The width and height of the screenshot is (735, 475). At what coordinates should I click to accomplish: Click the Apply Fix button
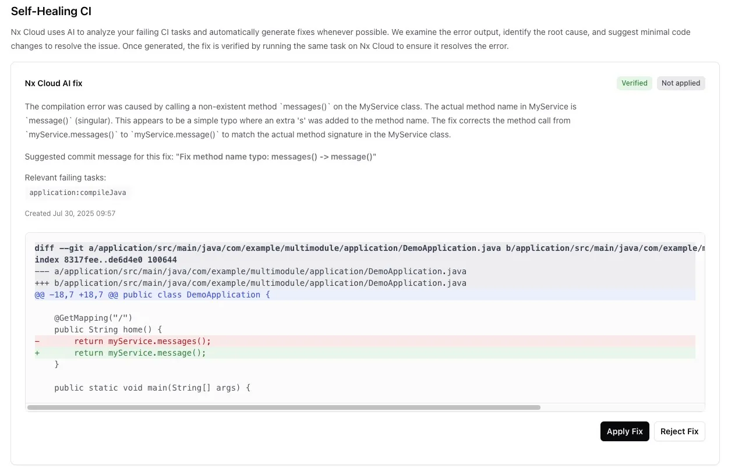pyautogui.click(x=624, y=431)
